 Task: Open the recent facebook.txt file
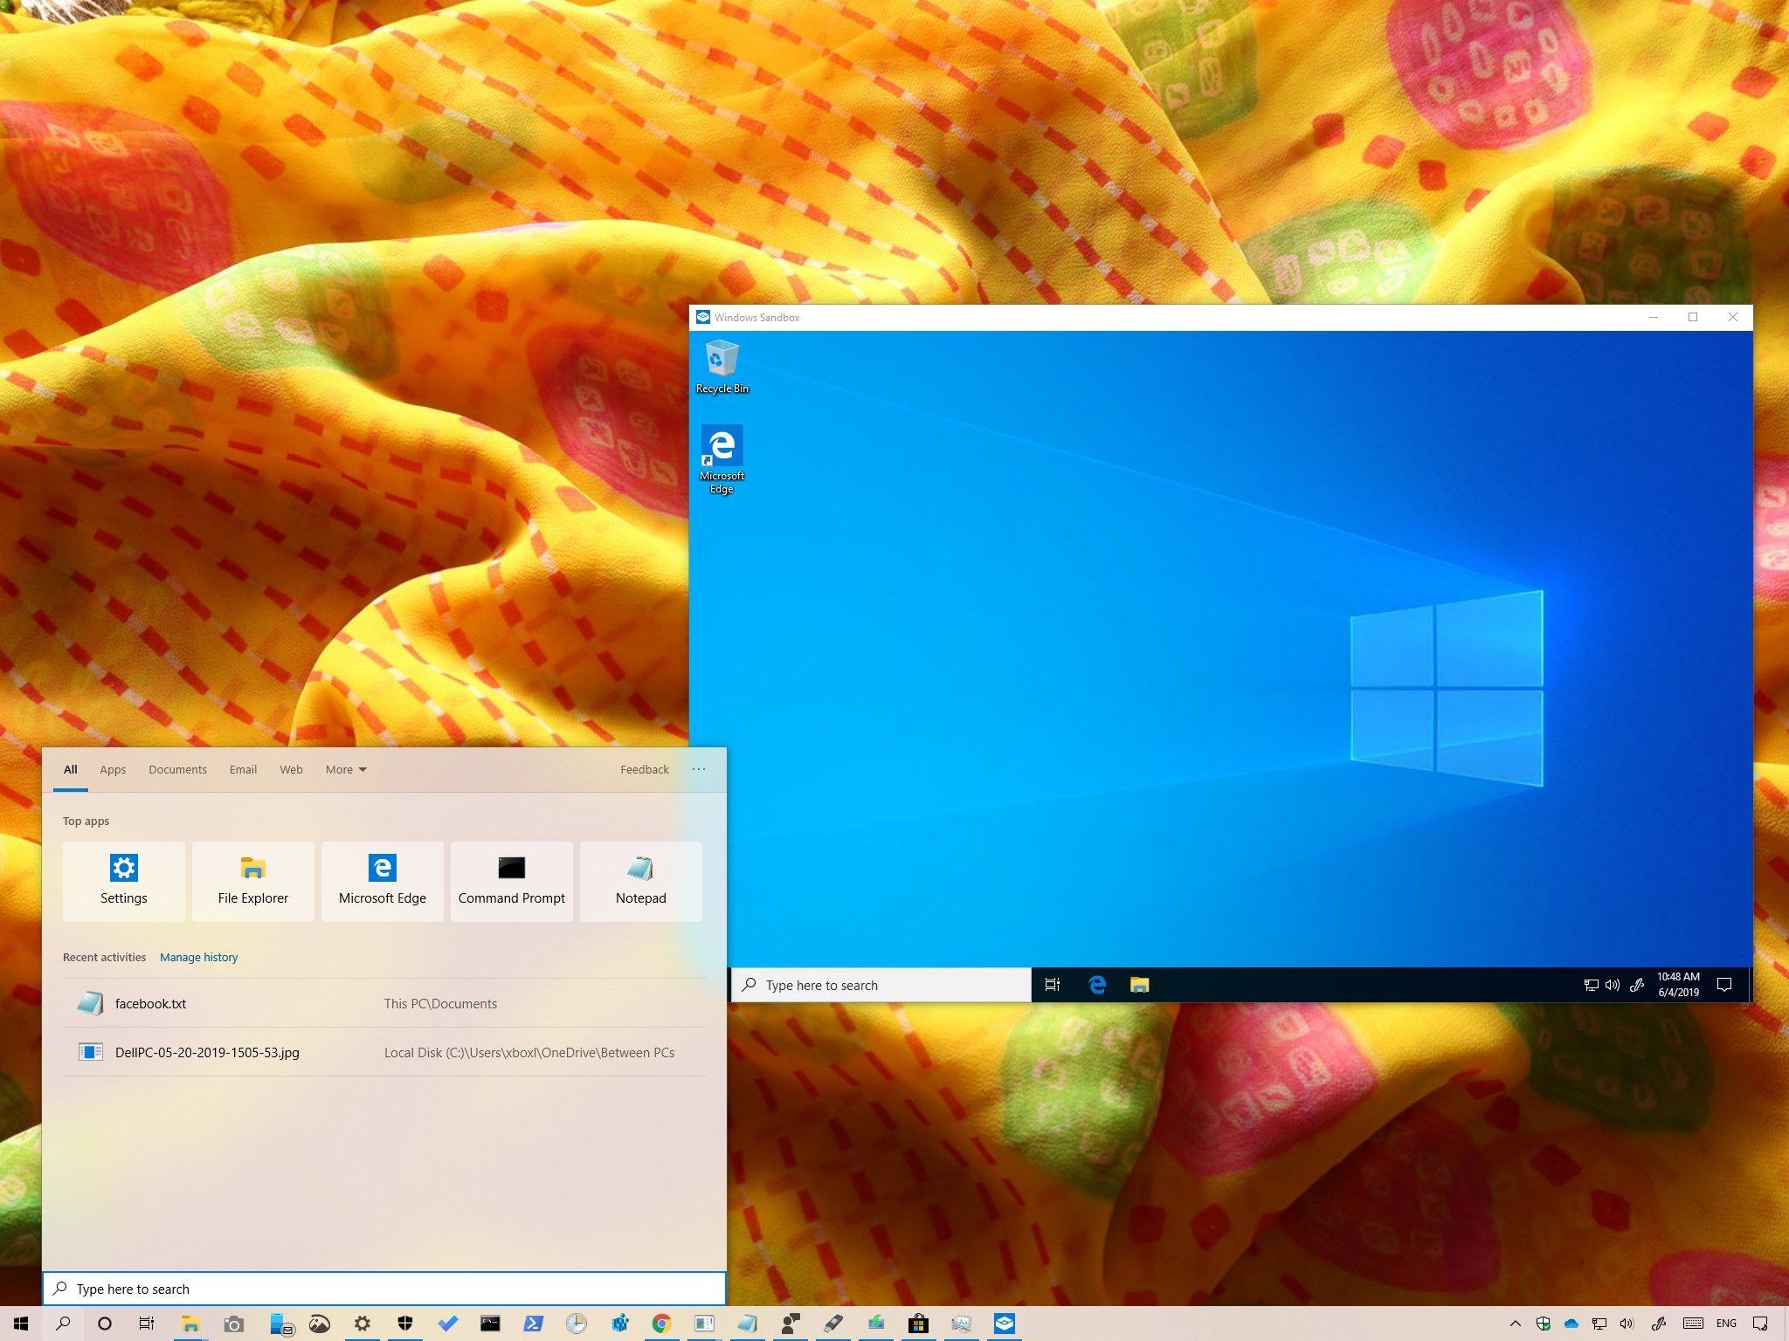pyautogui.click(x=150, y=1003)
